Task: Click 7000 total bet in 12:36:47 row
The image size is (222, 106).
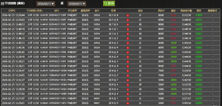Action: point(161,71)
